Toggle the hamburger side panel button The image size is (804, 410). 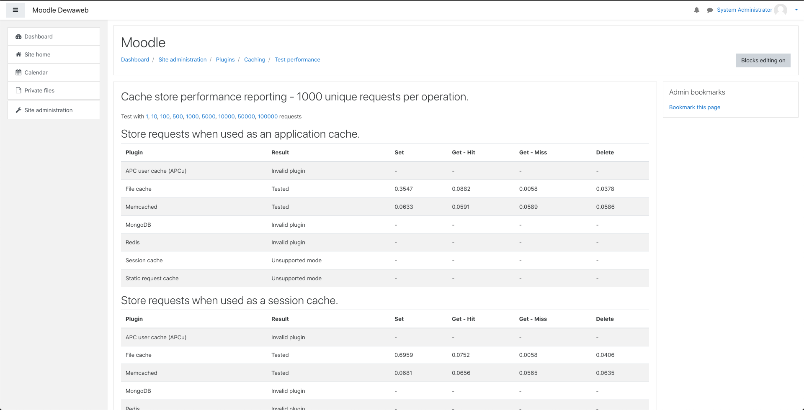click(x=15, y=10)
